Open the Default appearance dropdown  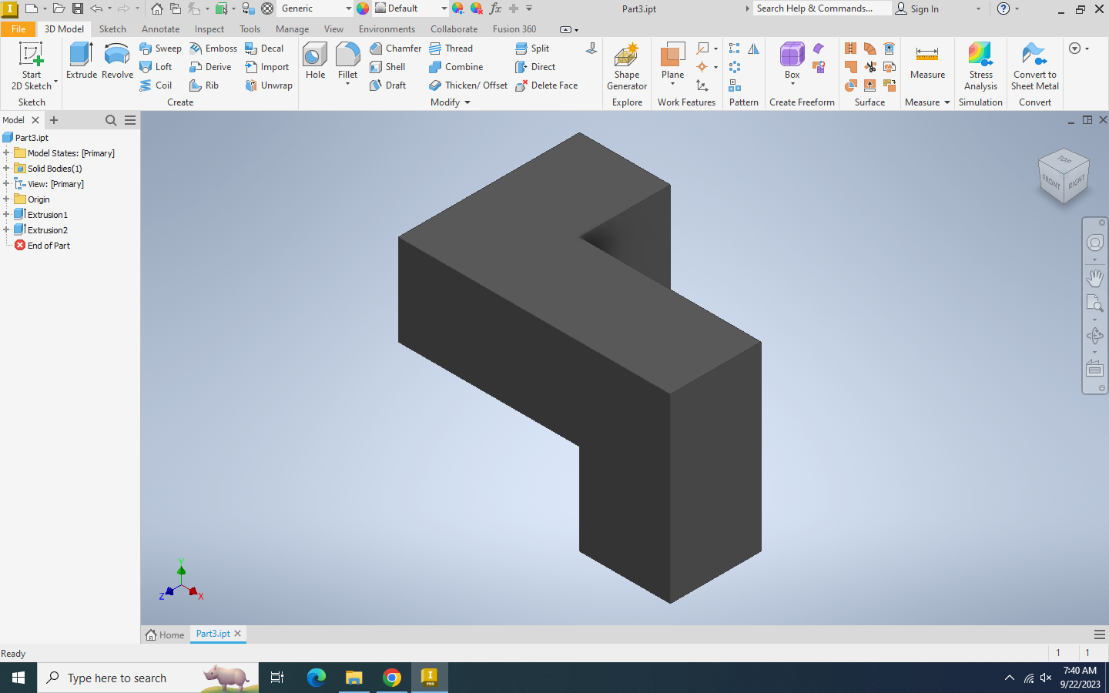444,8
